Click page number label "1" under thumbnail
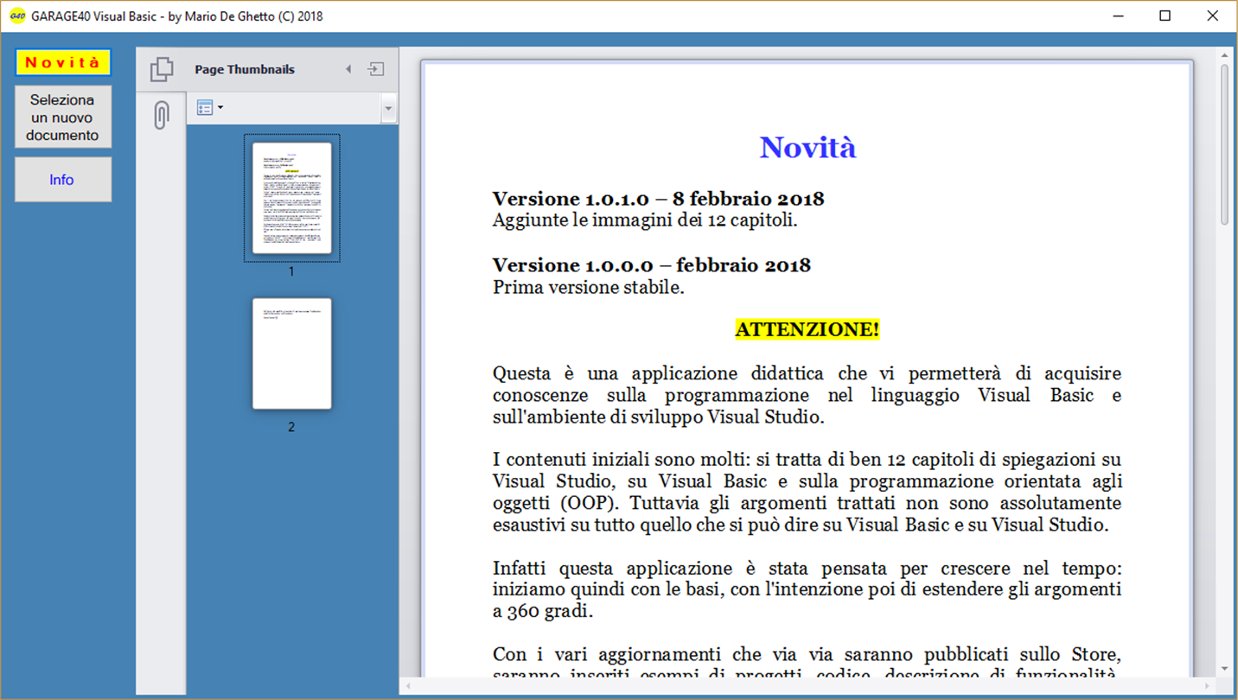 (x=291, y=271)
